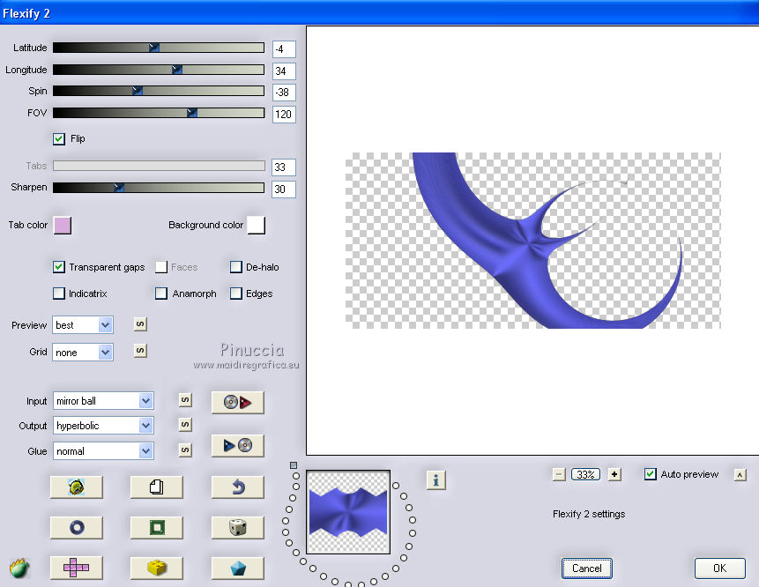Click the FOV value field
Image resolution: width=759 pixels, height=587 pixels.
pos(284,115)
